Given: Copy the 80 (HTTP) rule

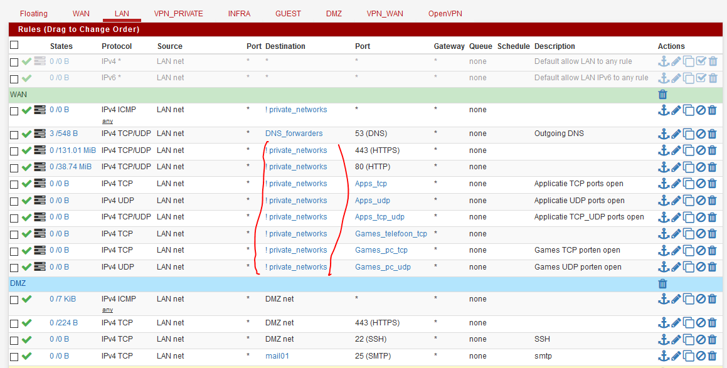Looking at the screenshot, I should click(689, 167).
